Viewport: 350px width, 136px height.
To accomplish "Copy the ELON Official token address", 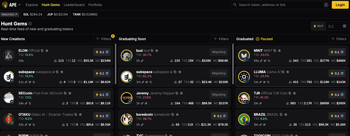I will (x=42, y=51).
